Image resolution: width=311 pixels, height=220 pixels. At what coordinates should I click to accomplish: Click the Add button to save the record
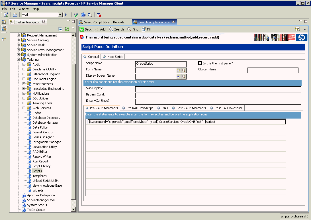click(x=100, y=29)
